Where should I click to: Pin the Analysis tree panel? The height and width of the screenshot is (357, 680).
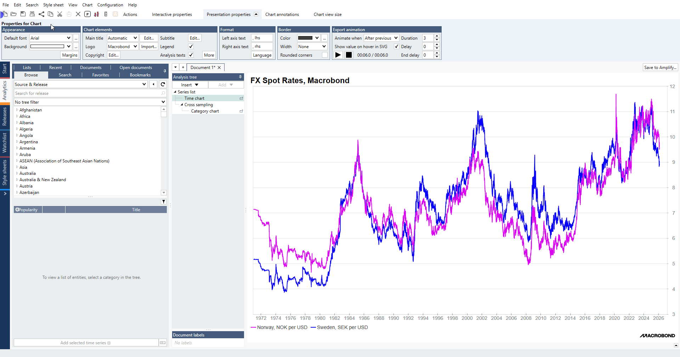[x=240, y=77]
